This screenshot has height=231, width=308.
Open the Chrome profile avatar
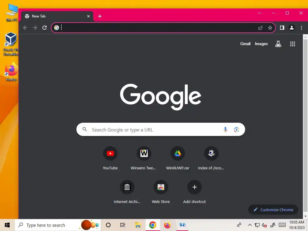point(292,28)
